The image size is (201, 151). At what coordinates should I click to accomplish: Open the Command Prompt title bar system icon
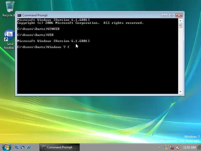click(19, 15)
